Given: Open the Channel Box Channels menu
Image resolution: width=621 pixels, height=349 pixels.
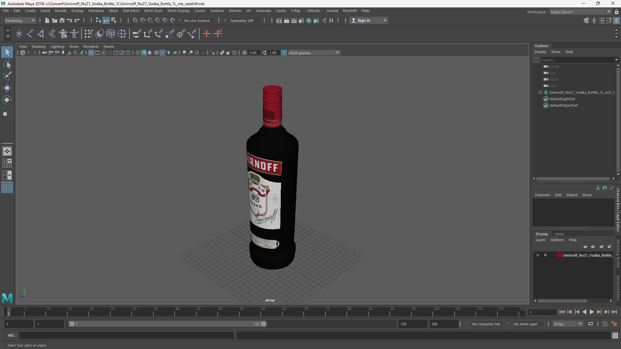Looking at the screenshot, I should pyautogui.click(x=542, y=195).
